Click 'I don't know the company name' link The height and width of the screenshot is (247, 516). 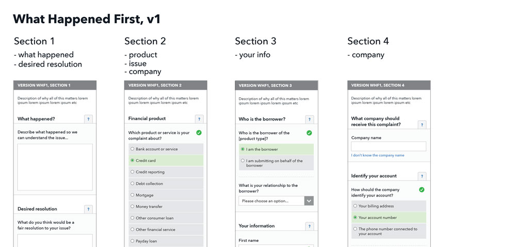point(377,155)
